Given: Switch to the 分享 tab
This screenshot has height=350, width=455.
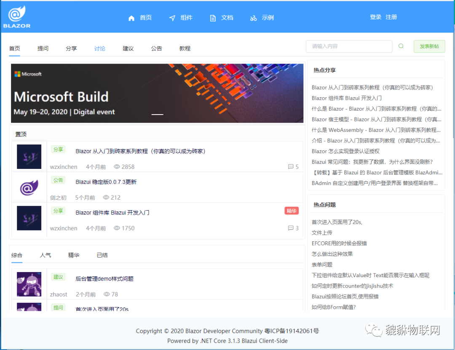Looking at the screenshot, I should point(71,48).
